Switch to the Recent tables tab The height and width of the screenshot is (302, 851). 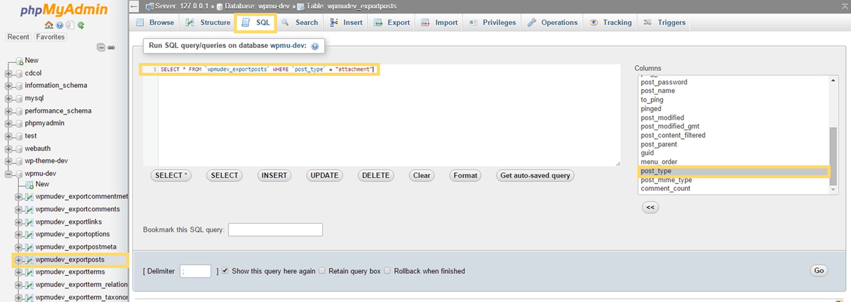(x=18, y=37)
